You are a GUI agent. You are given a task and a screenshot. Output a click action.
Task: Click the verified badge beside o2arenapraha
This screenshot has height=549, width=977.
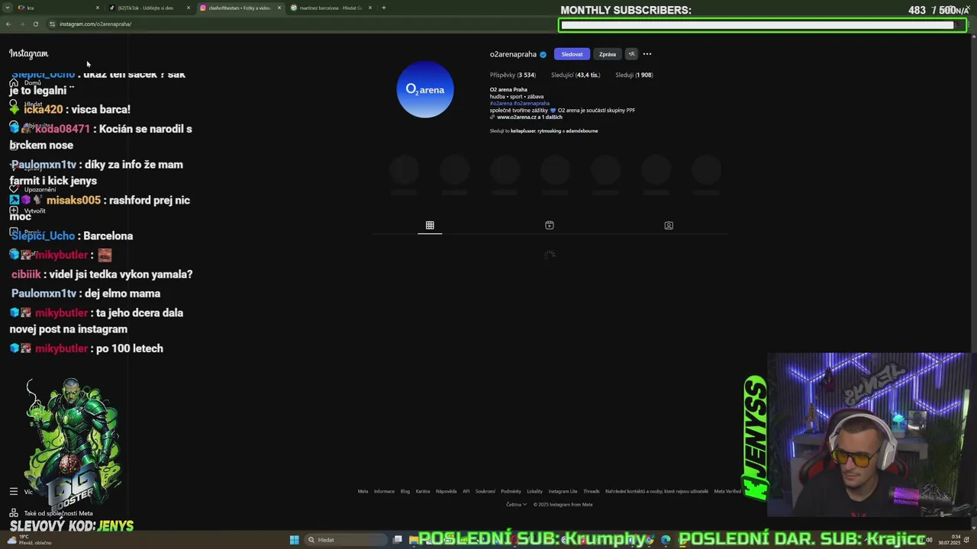pos(543,54)
